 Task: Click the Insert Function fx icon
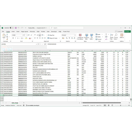tap(45, 44)
